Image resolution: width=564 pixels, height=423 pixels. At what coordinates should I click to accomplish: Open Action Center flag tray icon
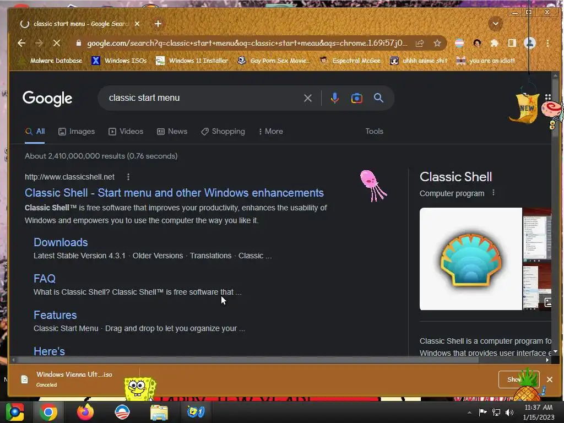coord(482,412)
